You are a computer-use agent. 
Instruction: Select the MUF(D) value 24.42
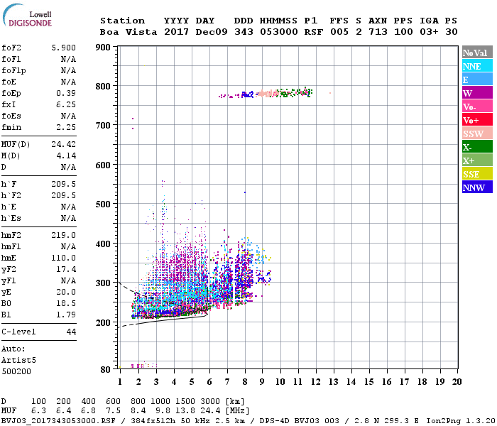[64, 145]
